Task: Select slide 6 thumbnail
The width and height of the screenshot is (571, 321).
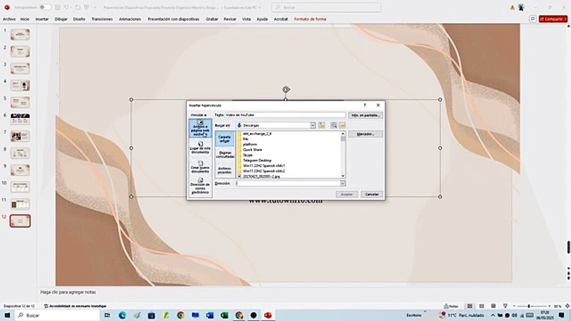Action: click(x=20, y=119)
